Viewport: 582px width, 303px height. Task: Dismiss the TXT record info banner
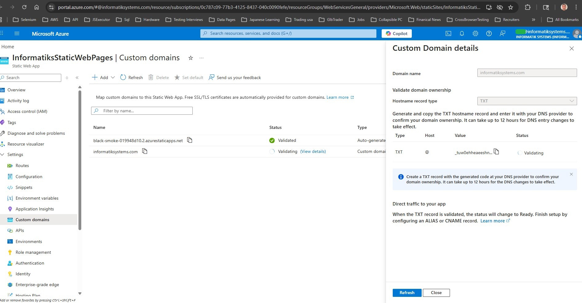[x=571, y=174]
